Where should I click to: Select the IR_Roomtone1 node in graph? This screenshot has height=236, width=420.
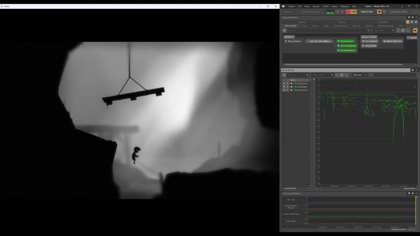click(346, 41)
